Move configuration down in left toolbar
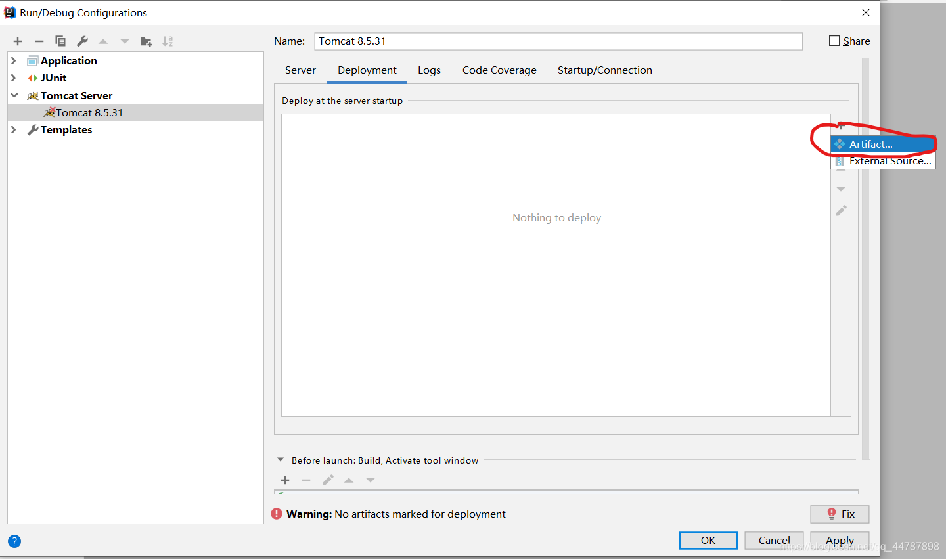Viewport: 946px width, 559px height. coord(125,41)
